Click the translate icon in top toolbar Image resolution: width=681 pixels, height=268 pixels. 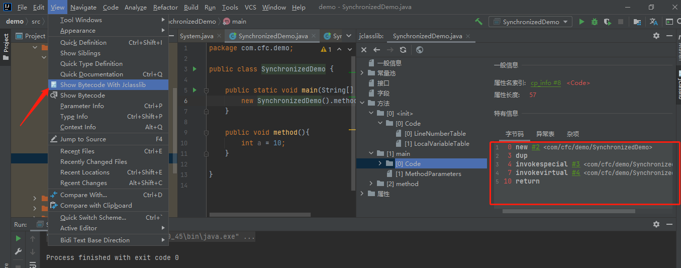(653, 22)
